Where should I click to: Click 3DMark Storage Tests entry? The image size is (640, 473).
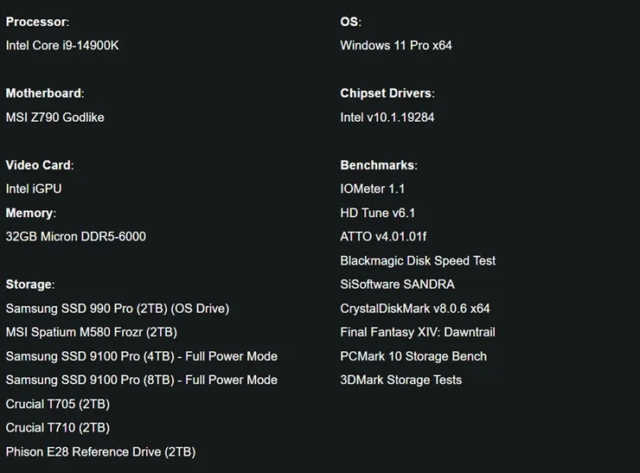401,380
